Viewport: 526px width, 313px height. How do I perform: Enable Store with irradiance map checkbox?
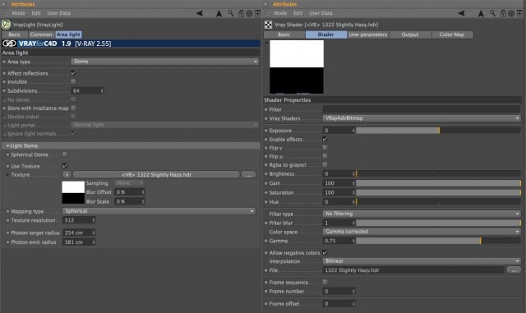(x=73, y=108)
